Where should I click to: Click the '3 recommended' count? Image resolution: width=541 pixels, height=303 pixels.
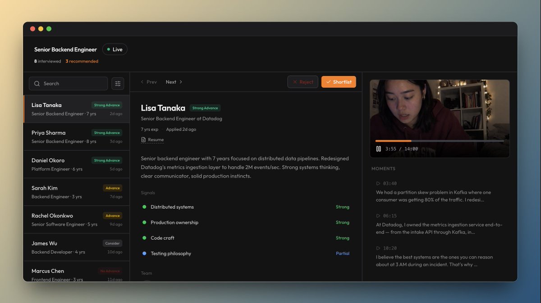coord(82,61)
